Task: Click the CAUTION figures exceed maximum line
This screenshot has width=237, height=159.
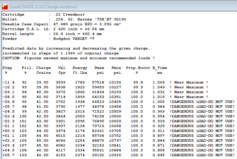Action: pyautogui.click(x=79, y=58)
